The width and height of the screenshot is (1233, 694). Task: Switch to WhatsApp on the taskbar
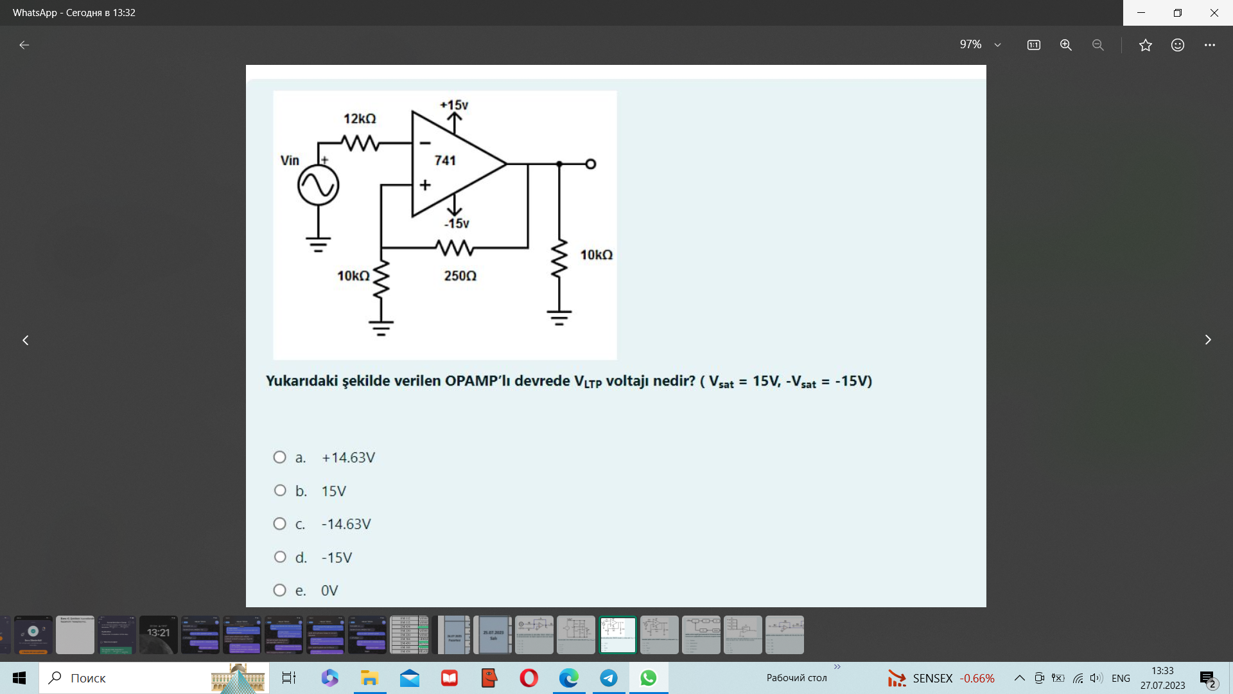(x=649, y=678)
